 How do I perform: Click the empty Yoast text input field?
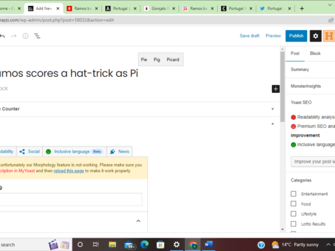tap(70, 199)
